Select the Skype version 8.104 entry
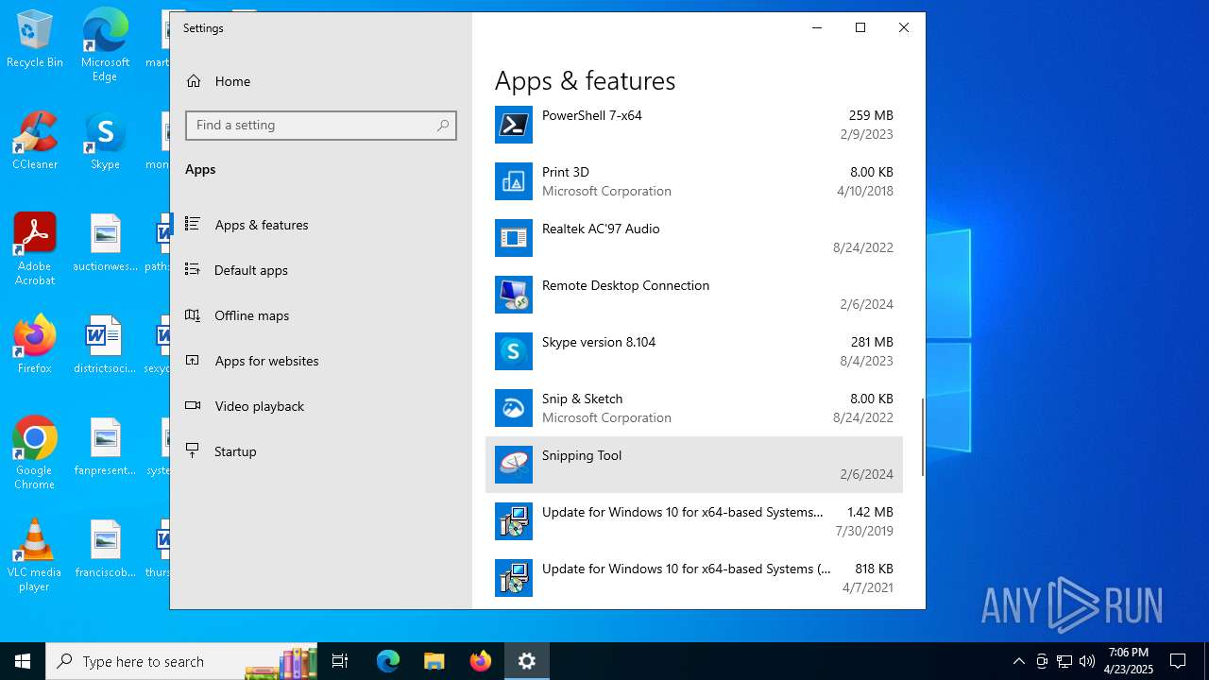The image size is (1209, 680). coord(694,351)
